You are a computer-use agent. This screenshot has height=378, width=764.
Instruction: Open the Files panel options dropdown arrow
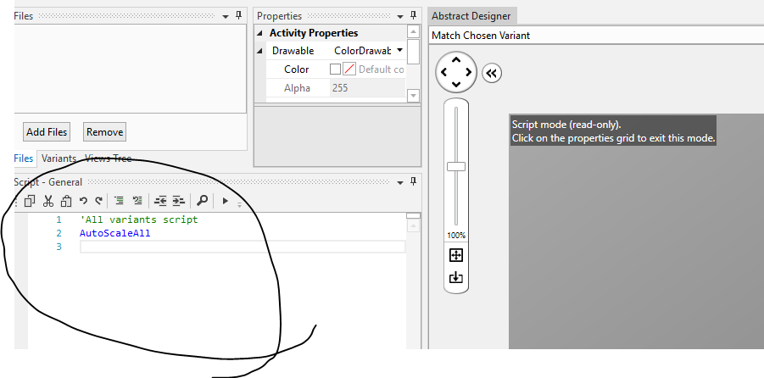pyautogui.click(x=226, y=15)
